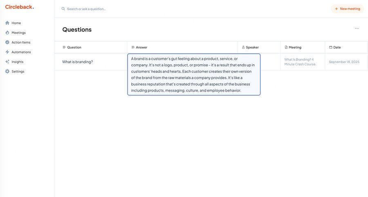Open the three-dot options menu

[x=357, y=28]
